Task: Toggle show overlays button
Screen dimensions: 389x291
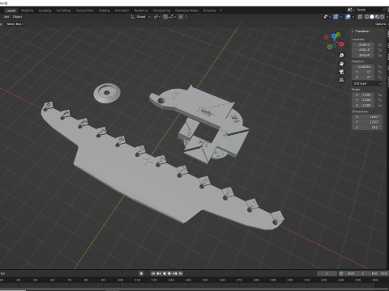Action: pyautogui.click(x=348, y=17)
